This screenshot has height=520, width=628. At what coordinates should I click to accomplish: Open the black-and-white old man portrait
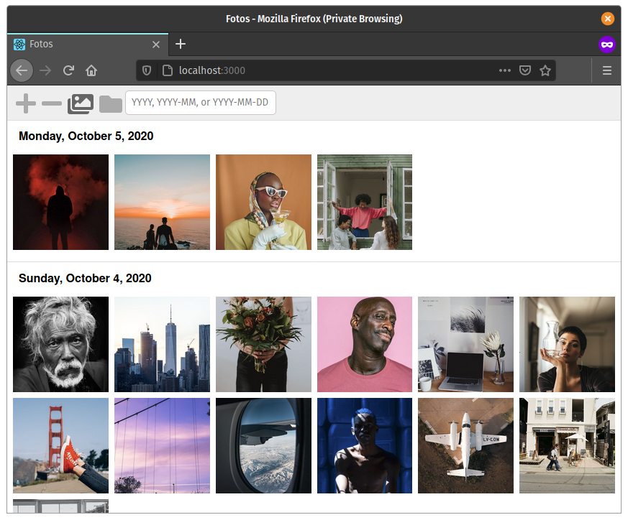(x=60, y=344)
